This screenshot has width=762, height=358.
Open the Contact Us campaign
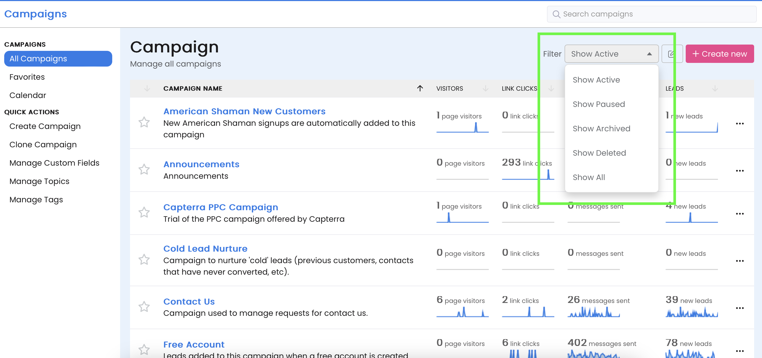189,302
